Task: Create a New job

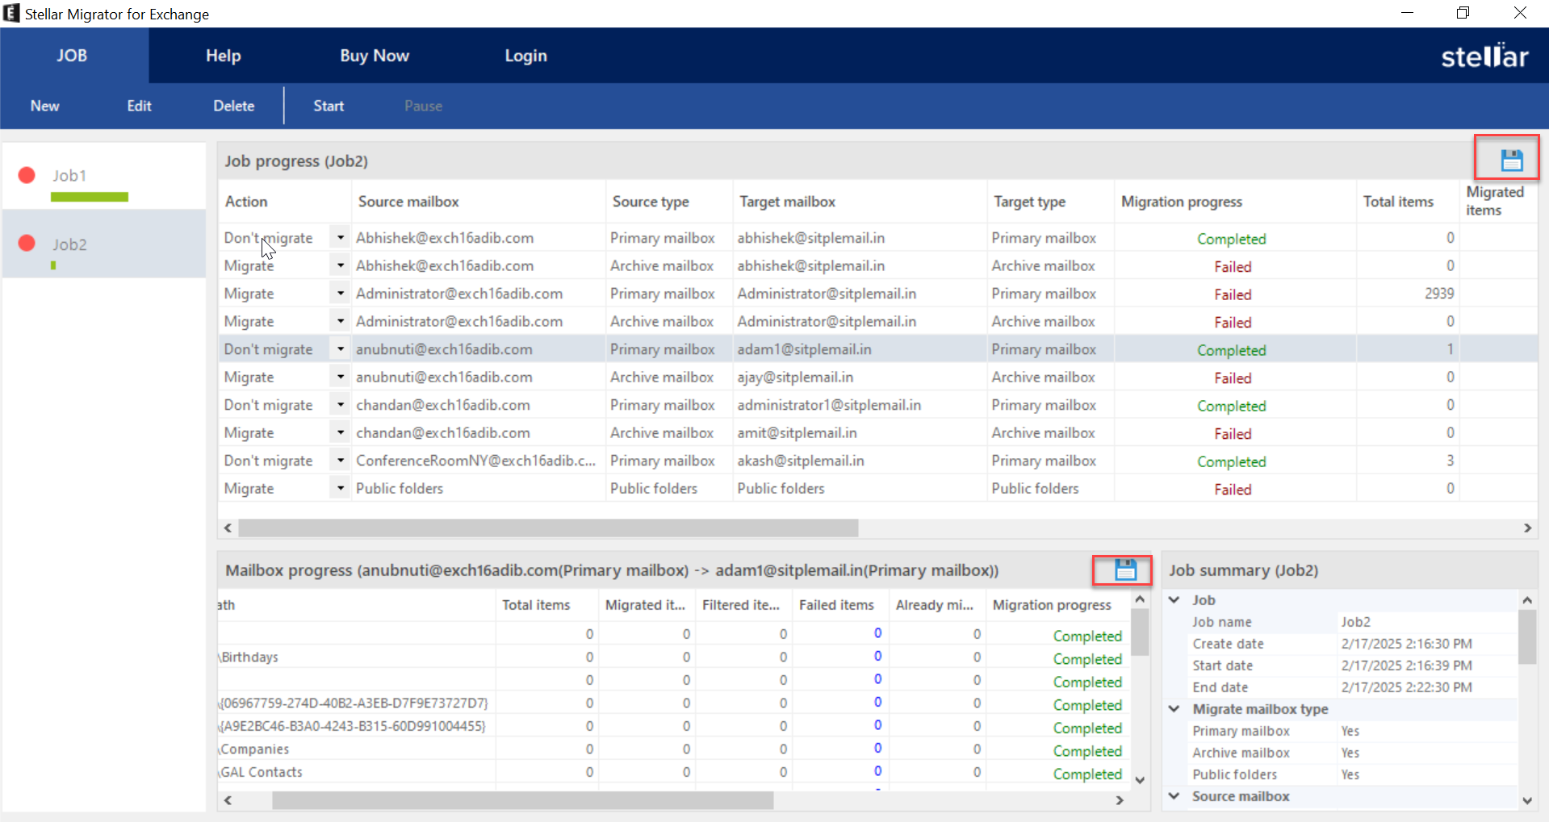Action: (x=45, y=106)
